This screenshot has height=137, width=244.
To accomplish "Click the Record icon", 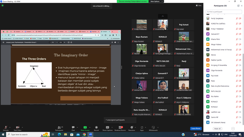I will coord(96,127).
